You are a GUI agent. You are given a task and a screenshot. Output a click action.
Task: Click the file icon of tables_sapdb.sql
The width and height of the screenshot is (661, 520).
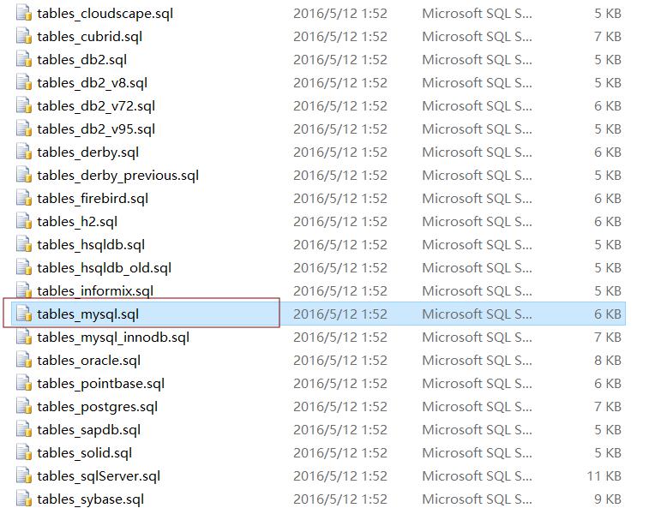[24, 430]
